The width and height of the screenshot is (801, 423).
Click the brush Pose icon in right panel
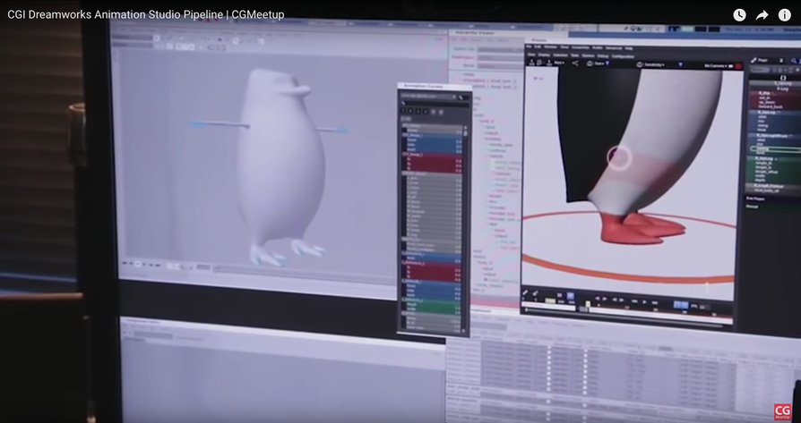(x=754, y=60)
